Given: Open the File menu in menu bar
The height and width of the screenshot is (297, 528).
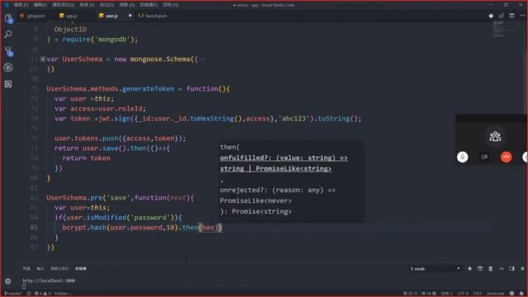Looking at the screenshot, I should tap(21, 5).
